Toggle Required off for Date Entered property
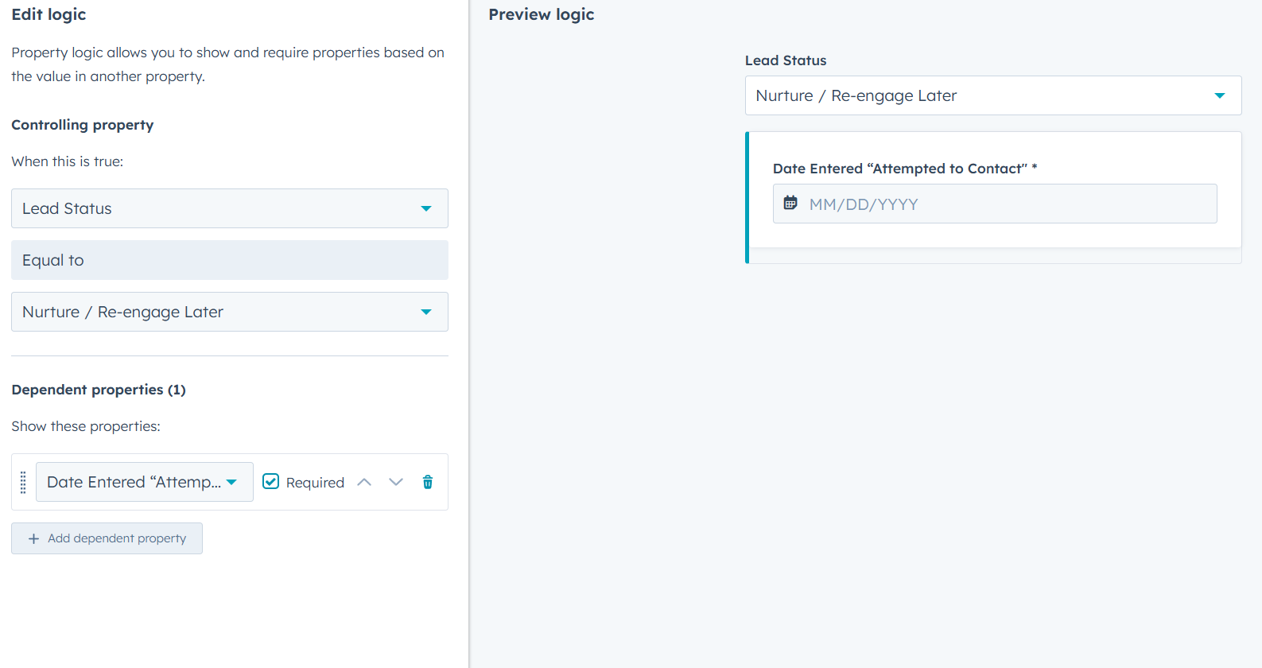Image resolution: width=1262 pixels, height=668 pixels. tap(271, 482)
